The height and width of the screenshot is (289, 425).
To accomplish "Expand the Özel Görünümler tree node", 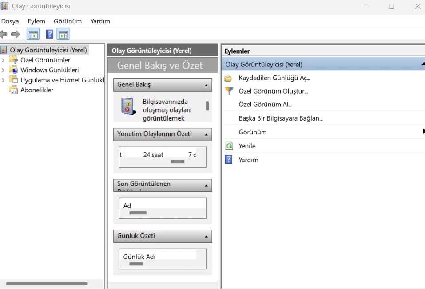I will click(x=3, y=60).
